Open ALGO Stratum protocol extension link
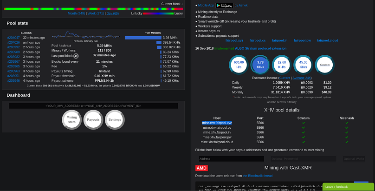 (261, 48)
